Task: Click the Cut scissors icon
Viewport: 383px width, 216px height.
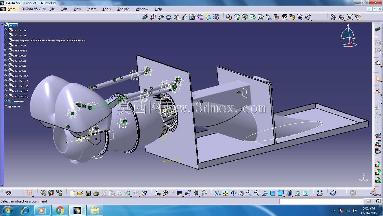Action: 104,193
